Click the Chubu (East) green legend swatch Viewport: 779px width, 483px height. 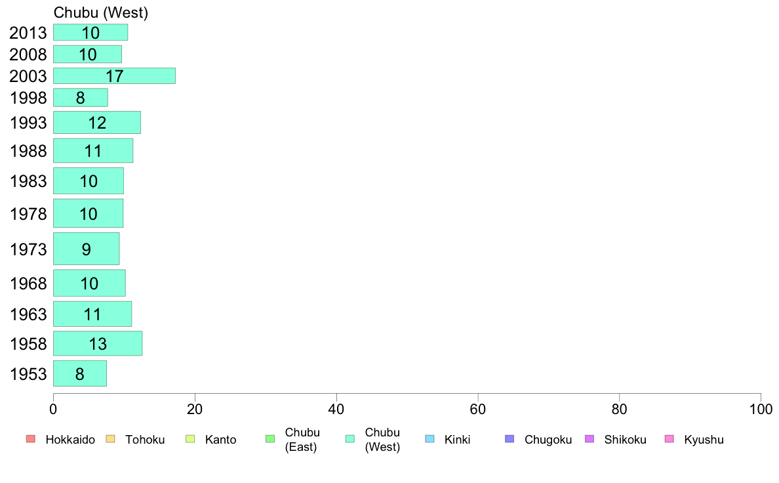coord(270,439)
